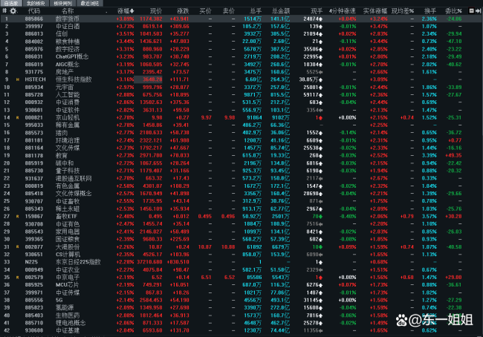Select the MCU芯片 row name
The height and width of the screenshot is (337, 483).
pos(67,285)
